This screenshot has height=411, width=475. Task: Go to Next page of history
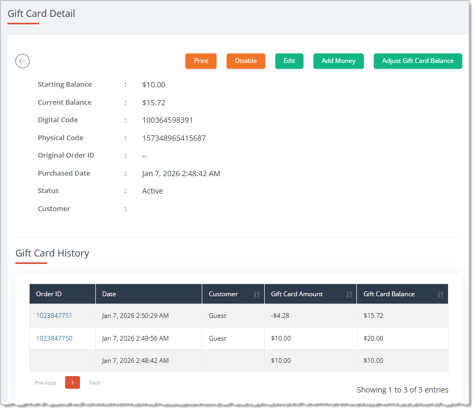pos(95,383)
